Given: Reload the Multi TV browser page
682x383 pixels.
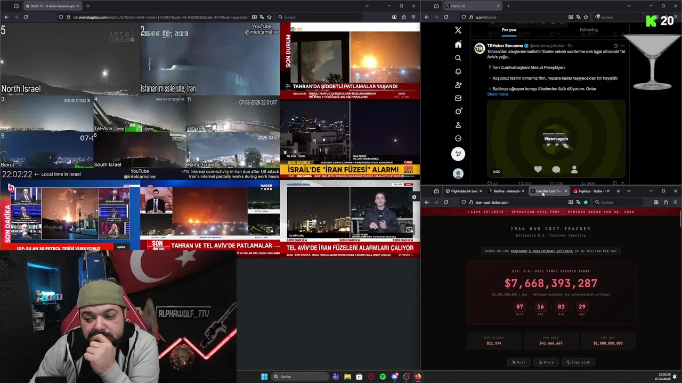Looking at the screenshot, I should coord(26,17).
